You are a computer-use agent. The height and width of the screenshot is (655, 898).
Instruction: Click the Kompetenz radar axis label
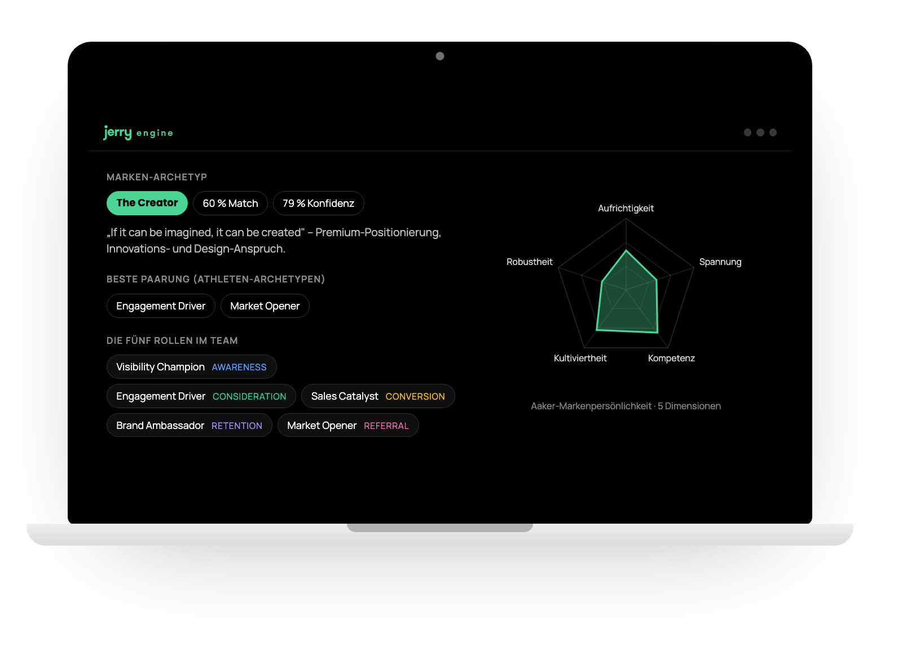(671, 359)
